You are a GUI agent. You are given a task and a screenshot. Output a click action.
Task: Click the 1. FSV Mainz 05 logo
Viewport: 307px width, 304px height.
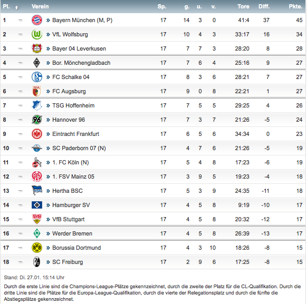(x=37, y=176)
